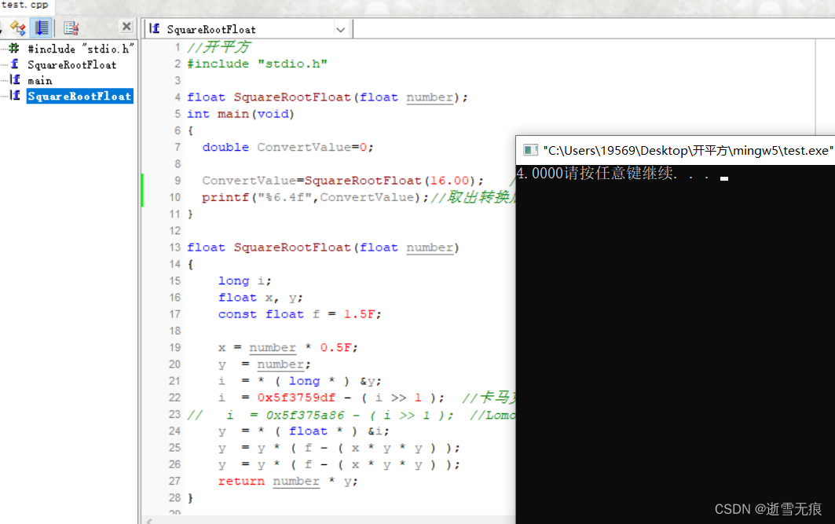Screen dimensions: 835x524
Task: Click SquareRootFloat call on line 9
Action: coord(363,181)
